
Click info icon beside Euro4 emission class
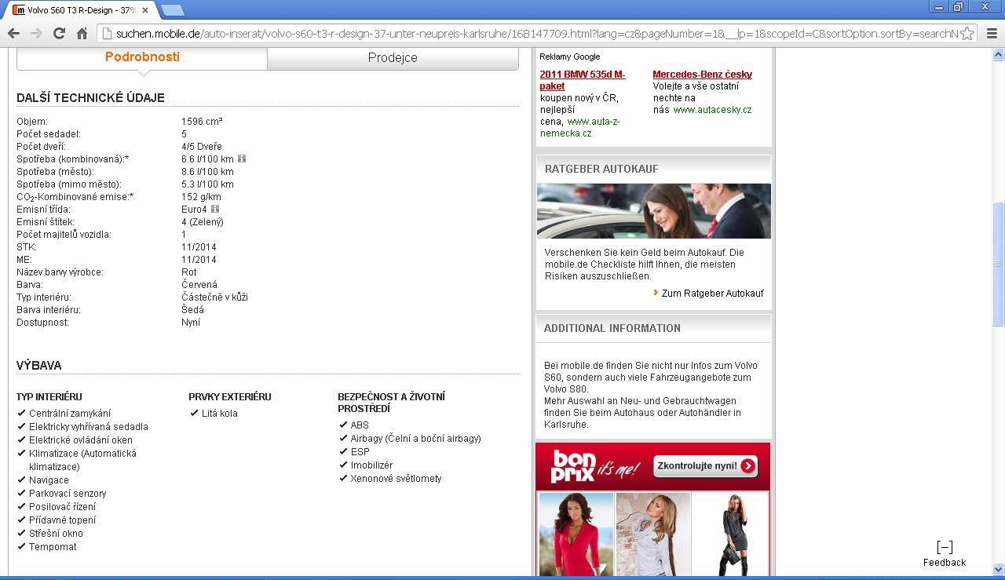coord(214,209)
